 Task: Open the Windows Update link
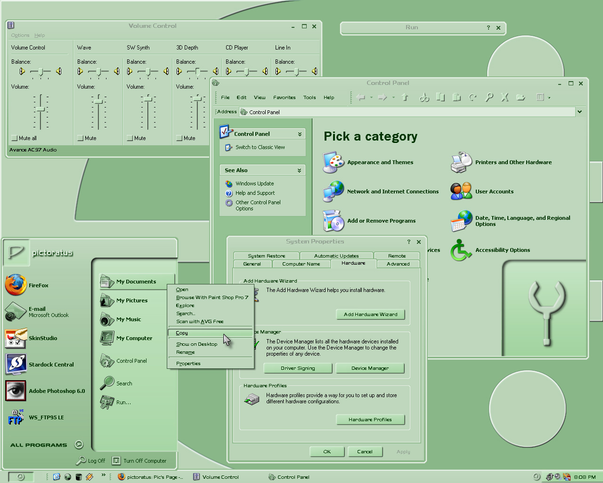coord(254,183)
